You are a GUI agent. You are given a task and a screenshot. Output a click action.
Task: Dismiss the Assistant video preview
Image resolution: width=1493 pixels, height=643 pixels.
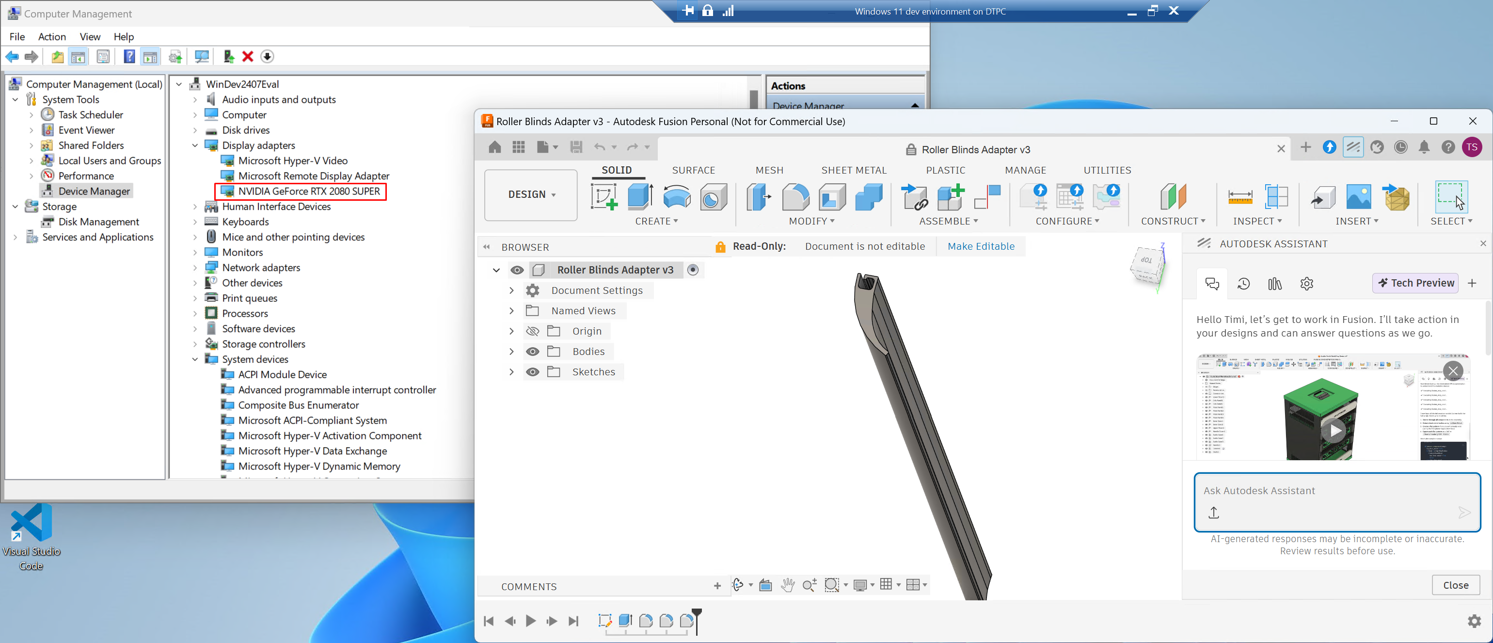click(x=1452, y=370)
